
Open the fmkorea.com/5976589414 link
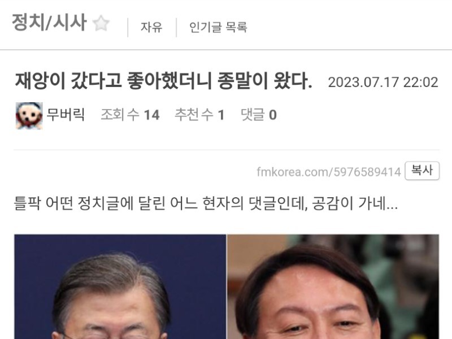[329, 172]
